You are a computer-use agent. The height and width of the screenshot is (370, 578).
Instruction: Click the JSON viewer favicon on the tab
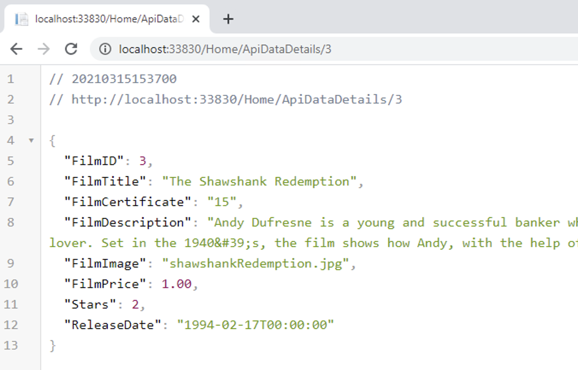23,19
